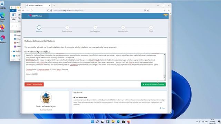The width and height of the screenshot is (221, 124).
Task: Select Downloads in File Explorer sidebar
Action: 17,31
